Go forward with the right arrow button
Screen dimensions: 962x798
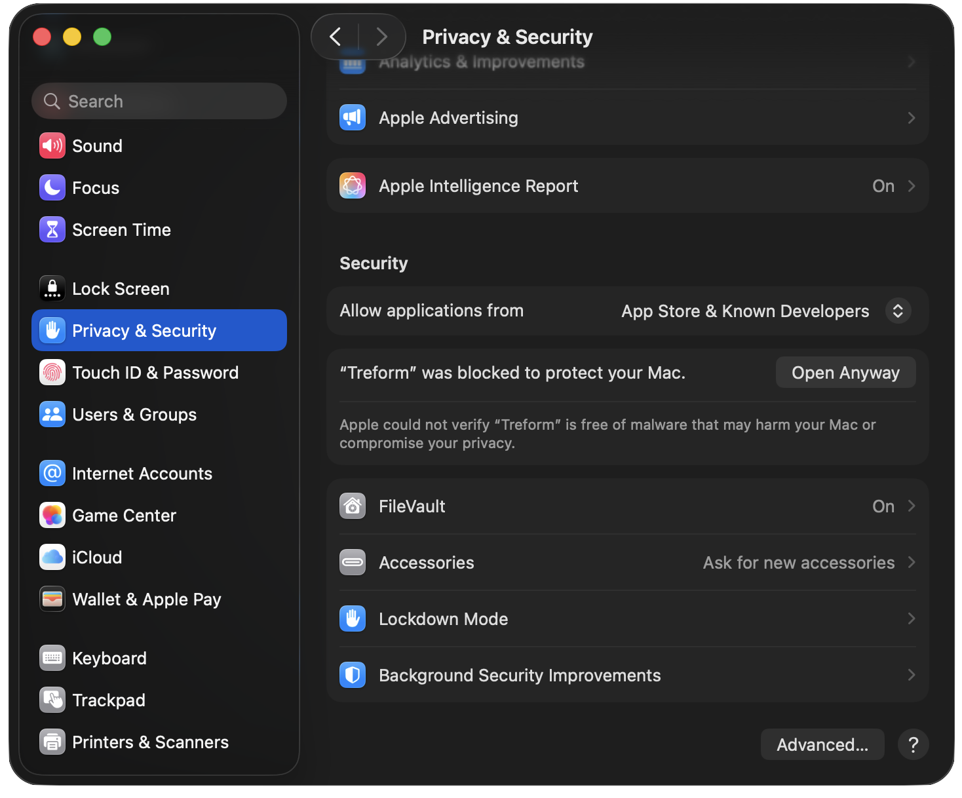click(382, 37)
